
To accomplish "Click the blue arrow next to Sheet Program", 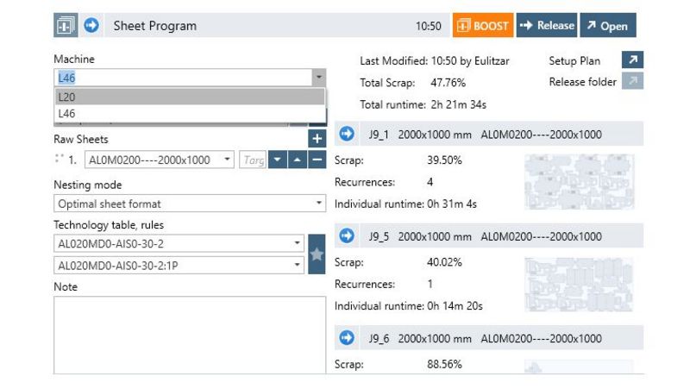I will tap(91, 26).
